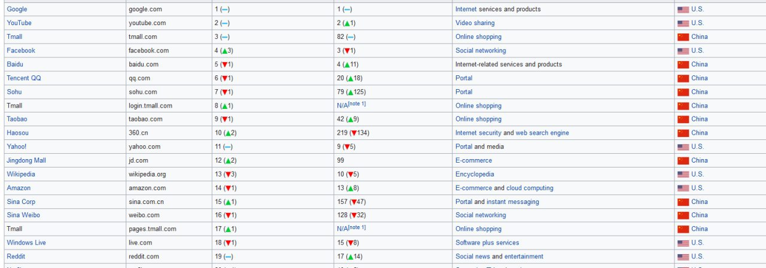766x268 pixels.
Task: Open the Sina Weibo link
Action: (x=23, y=215)
